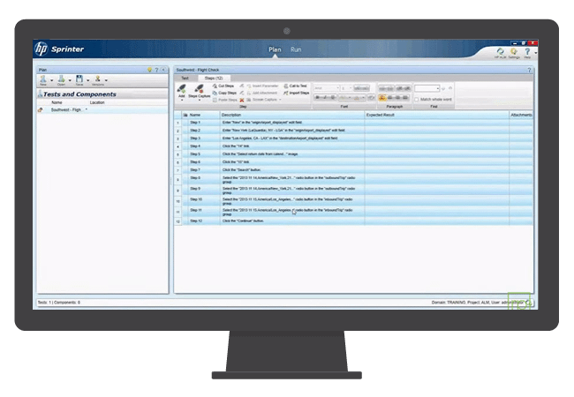
Task: Switch to the Plan mode tab
Action: click(275, 49)
